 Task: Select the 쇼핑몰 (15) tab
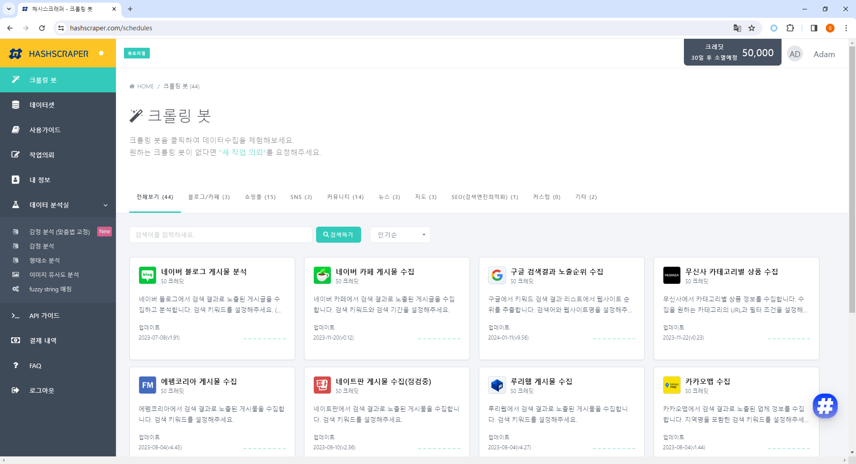tap(260, 197)
